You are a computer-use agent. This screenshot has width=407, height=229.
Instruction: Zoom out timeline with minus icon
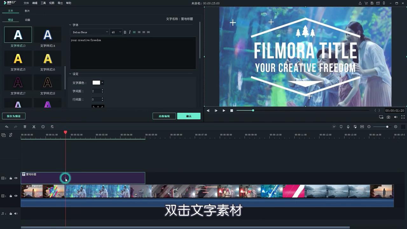tap(369, 127)
